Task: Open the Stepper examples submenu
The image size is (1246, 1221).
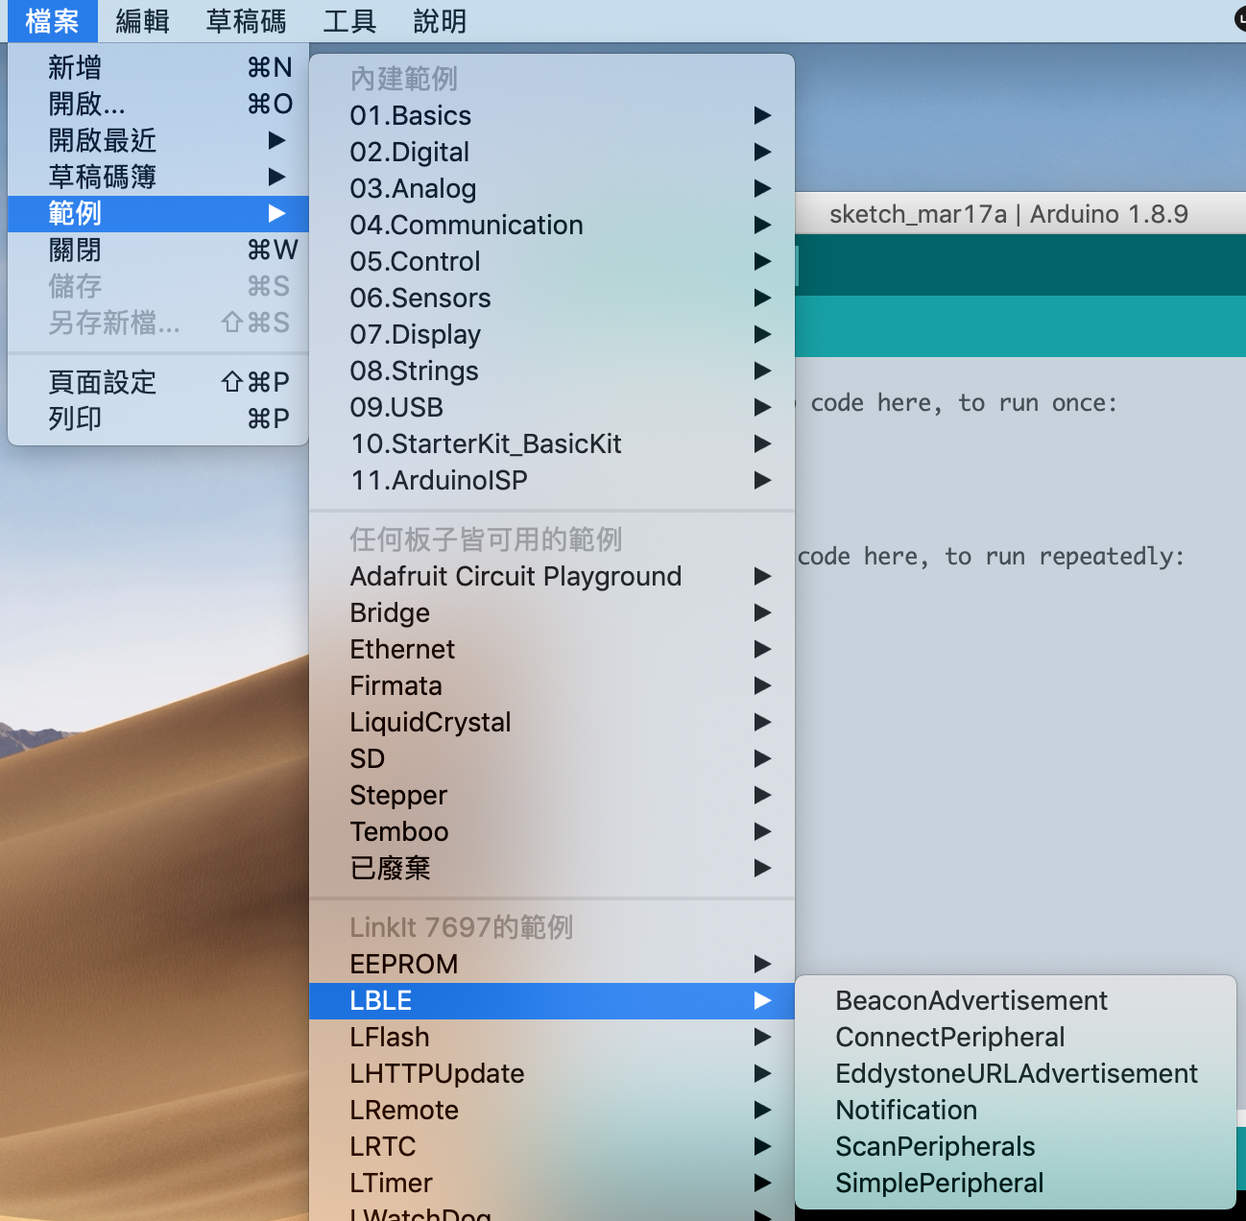Action: (552, 795)
